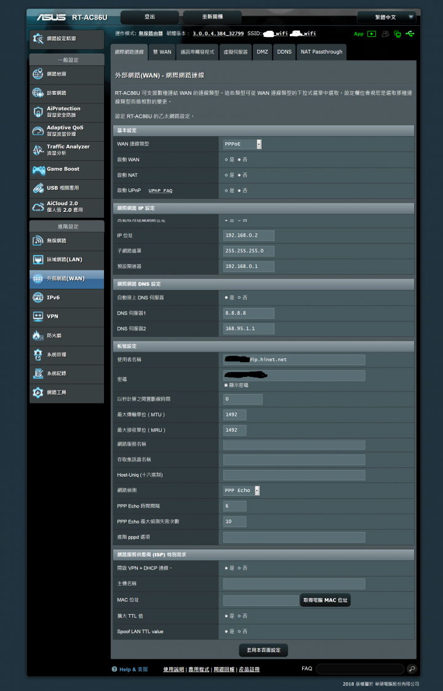The width and height of the screenshot is (443, 691).
Task: Open 訪客網路 guest network icon
Action: pyautogui.click(x=38, y=93)
